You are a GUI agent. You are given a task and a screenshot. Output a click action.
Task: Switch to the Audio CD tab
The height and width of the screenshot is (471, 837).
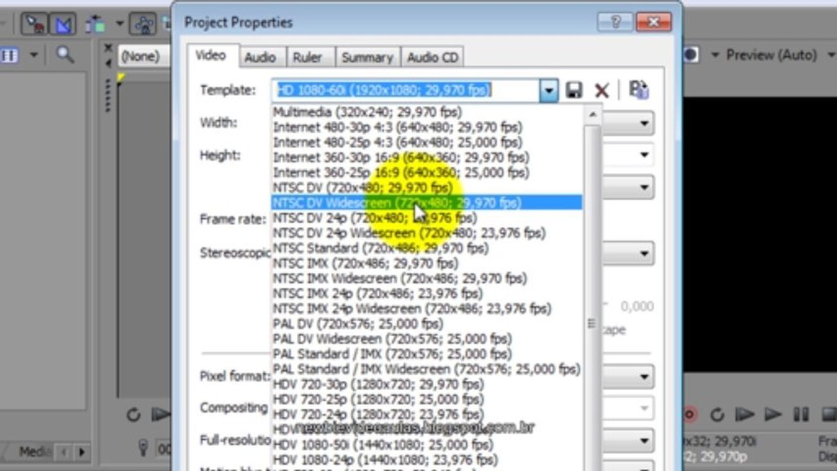coord(433,58)
